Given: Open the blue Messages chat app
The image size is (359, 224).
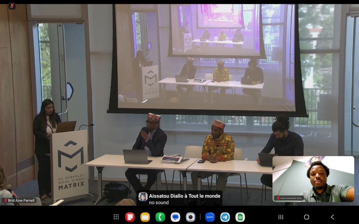Looking at the screenshot, I should pos(175,217).
